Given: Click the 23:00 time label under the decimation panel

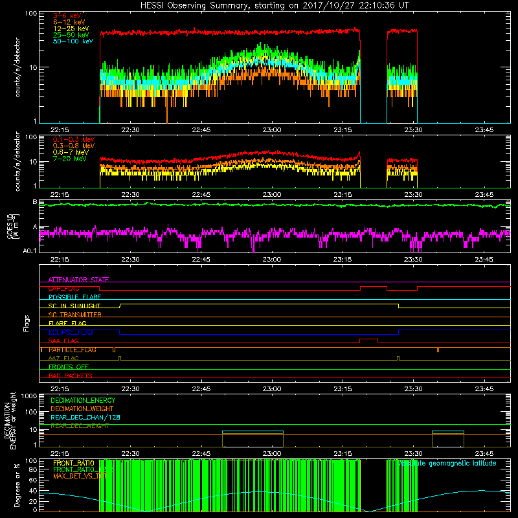Looking at the screenshot, I should (x=272, y=454).
